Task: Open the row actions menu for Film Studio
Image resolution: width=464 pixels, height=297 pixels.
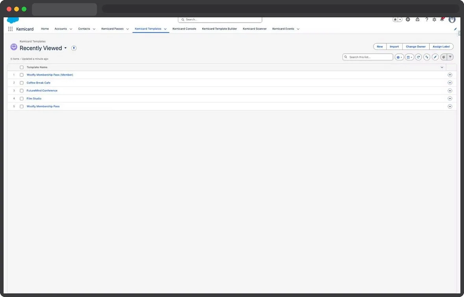Action: (450, 99)
